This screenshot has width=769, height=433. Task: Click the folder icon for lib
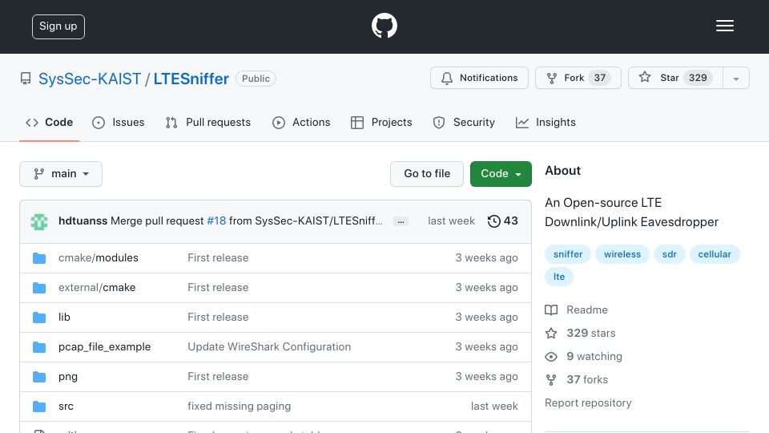[39, 318]
